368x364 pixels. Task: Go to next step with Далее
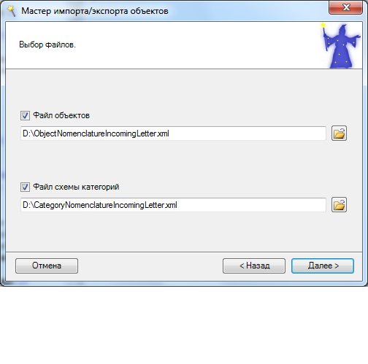[323, 266]
